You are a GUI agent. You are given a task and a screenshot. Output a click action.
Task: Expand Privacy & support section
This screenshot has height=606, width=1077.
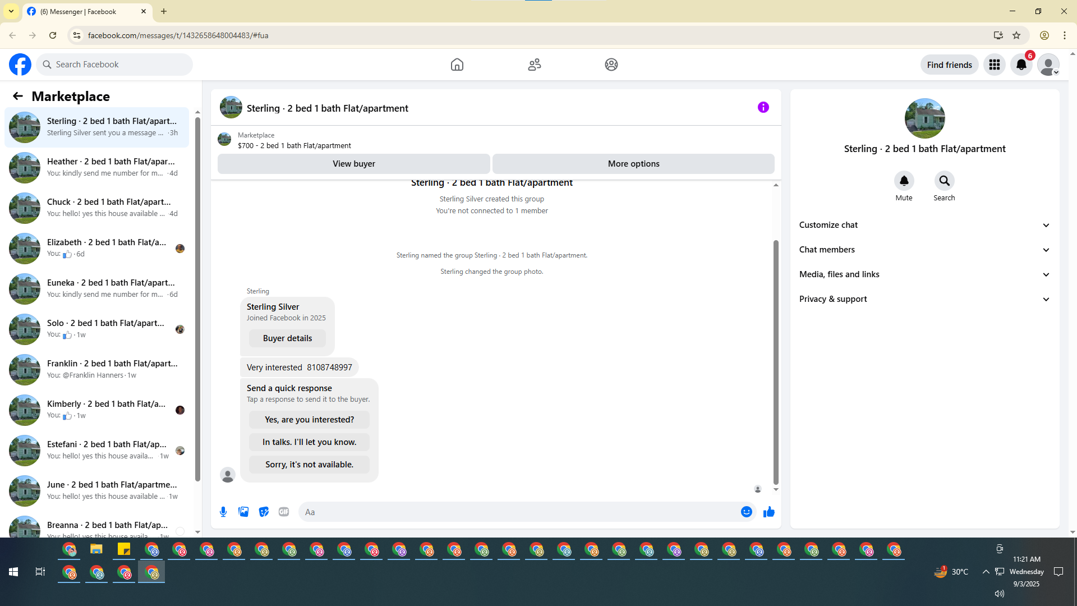(x=924, y=299)
